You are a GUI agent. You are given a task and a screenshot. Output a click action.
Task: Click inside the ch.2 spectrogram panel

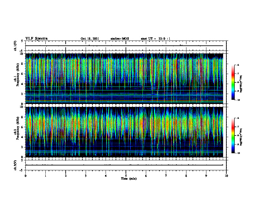pyautogui.click(x=124, y=132)
